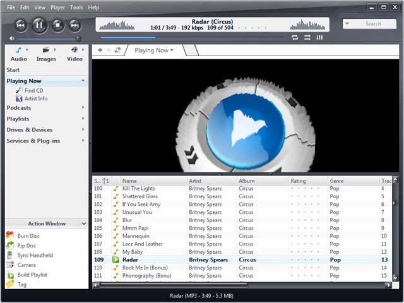Open the search options dropdown arrow

point(347,23)
